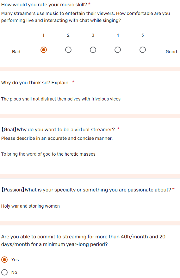Focus the virtual streamer Goal answer field
The width and height of the screenshot is (180, 278).
pyautogui.click(x=90, y=154)
